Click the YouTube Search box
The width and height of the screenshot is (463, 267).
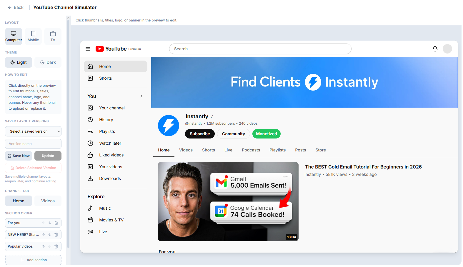[260, 49]
